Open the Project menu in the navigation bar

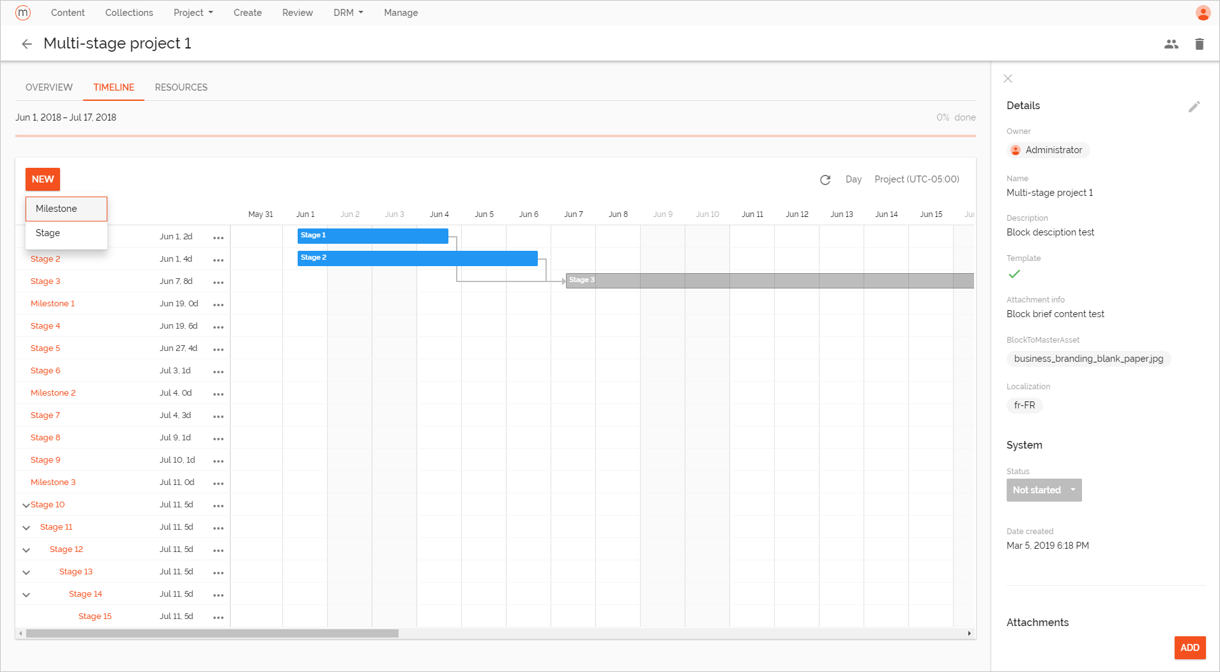(x=192, y=12)
